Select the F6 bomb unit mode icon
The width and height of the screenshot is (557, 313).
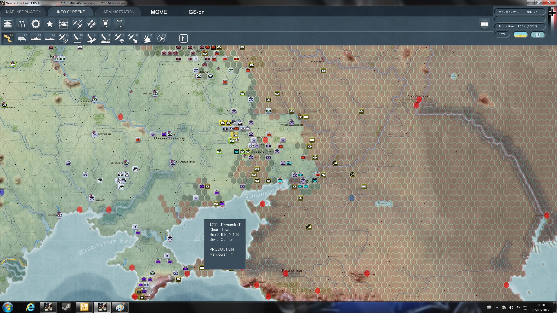point(77,38)
